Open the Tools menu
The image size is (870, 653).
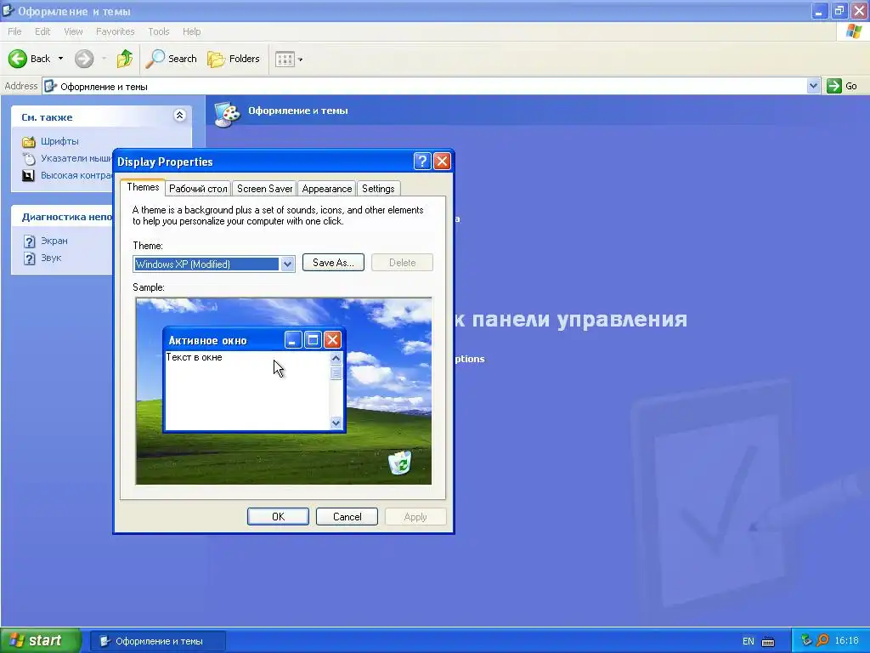159,31
